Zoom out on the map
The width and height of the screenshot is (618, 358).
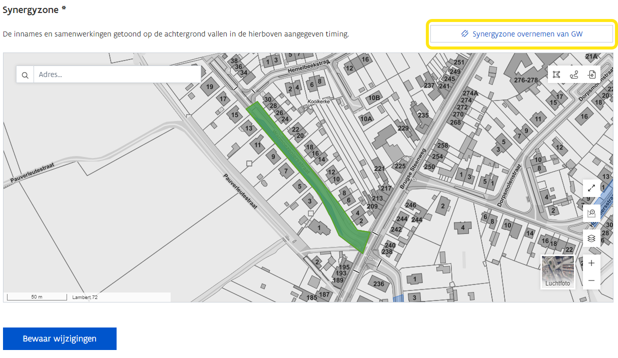[x=591, y=280]
